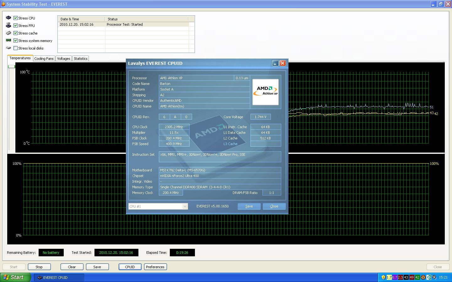Click the AMD Athlon XP logo image

click(x=266, y=92)
